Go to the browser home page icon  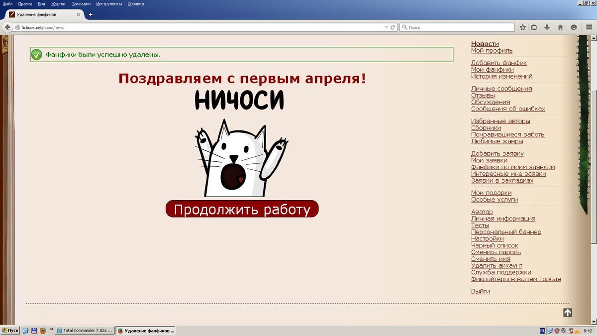pyautogui.click(x=560, y=27)
